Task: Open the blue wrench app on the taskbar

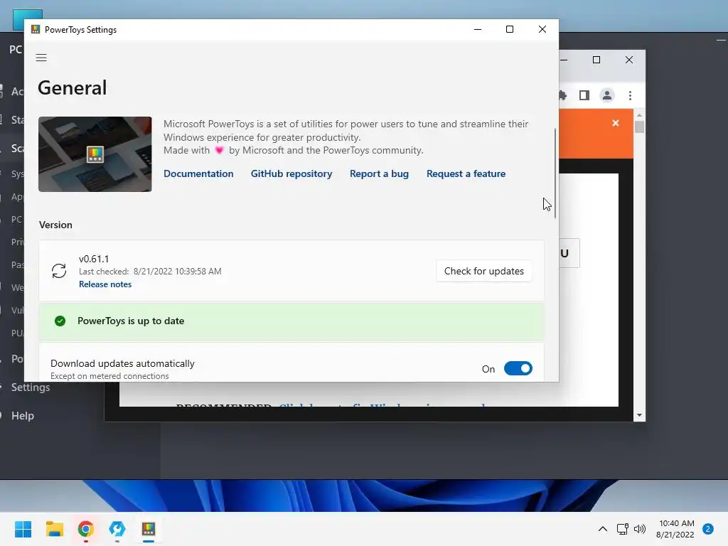Action: pyautogui.click(x=117, y=529)
